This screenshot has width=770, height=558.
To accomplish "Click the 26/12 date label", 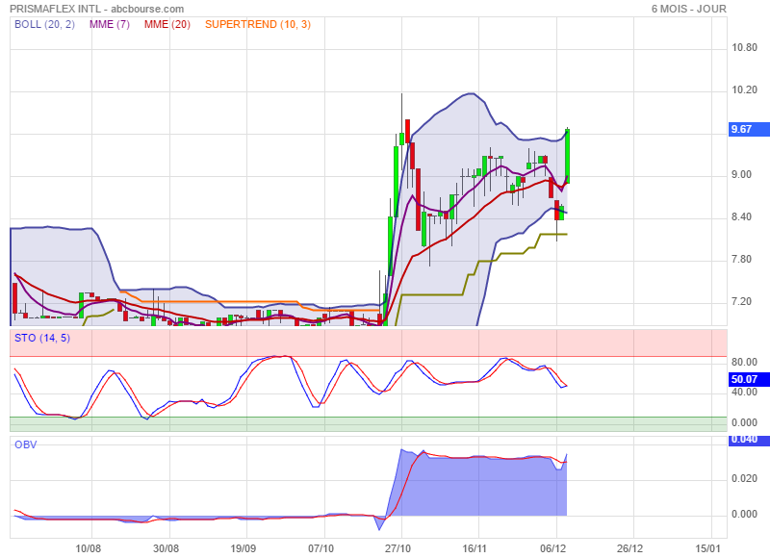I will (630, 548).
